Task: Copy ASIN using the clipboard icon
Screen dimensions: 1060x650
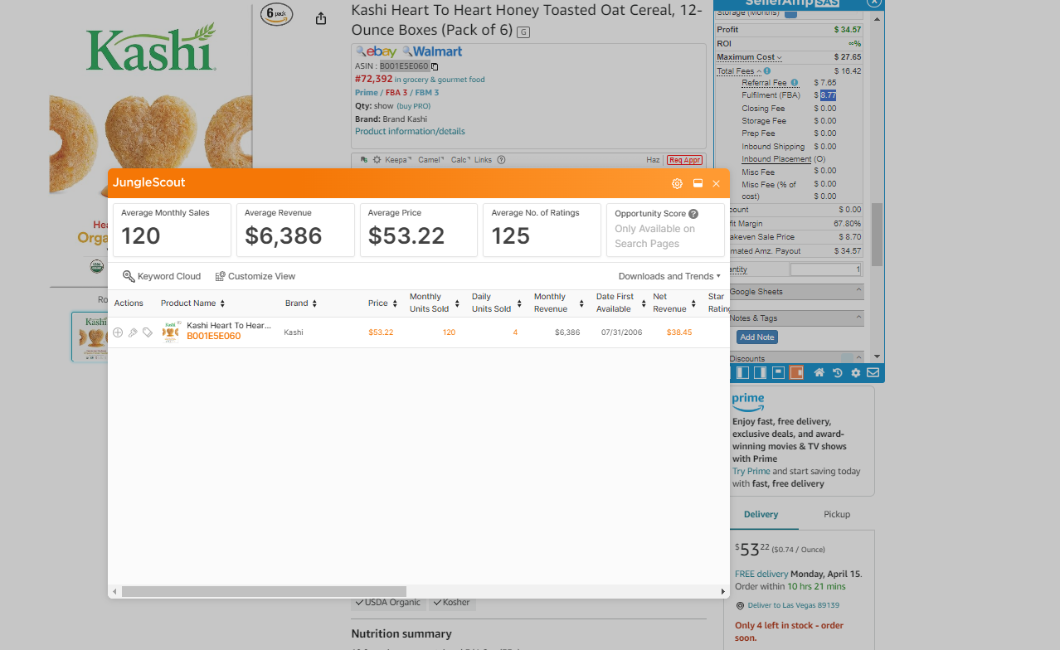Action: coord(435,66)
